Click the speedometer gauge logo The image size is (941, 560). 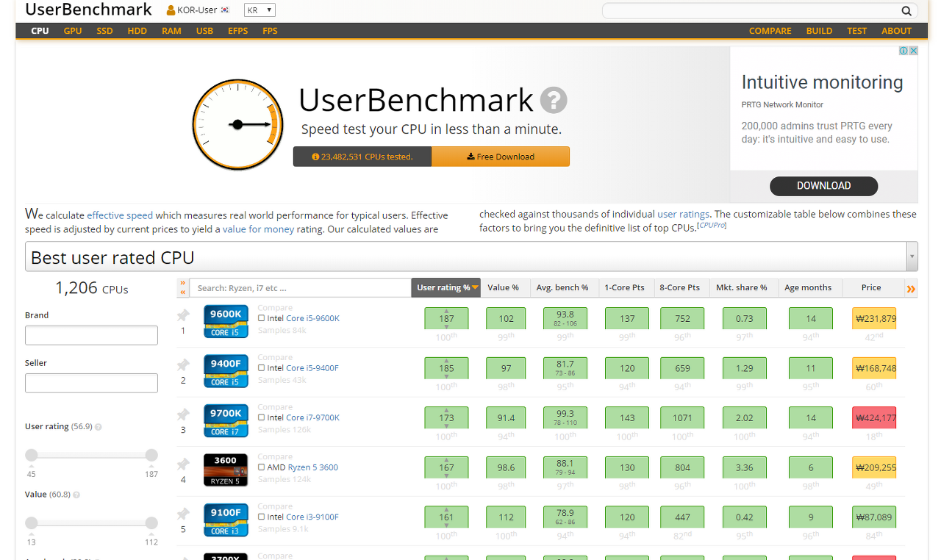click(237, 125)
